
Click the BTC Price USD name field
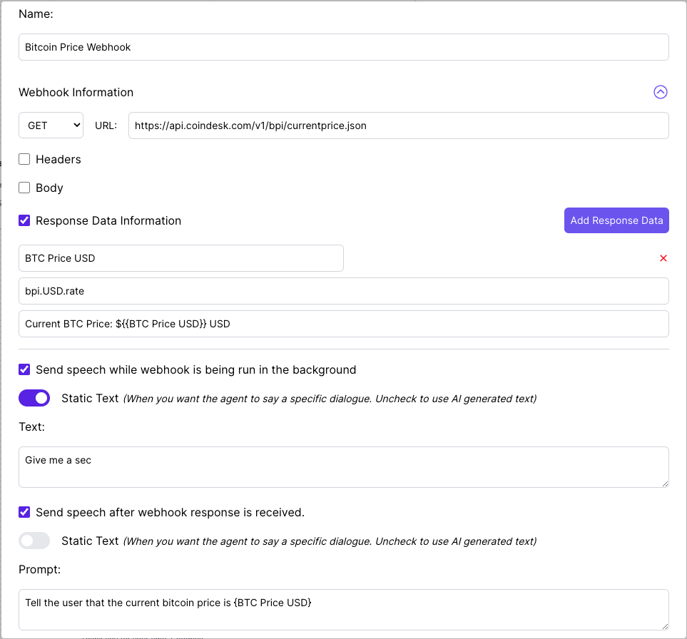(181, 258)
